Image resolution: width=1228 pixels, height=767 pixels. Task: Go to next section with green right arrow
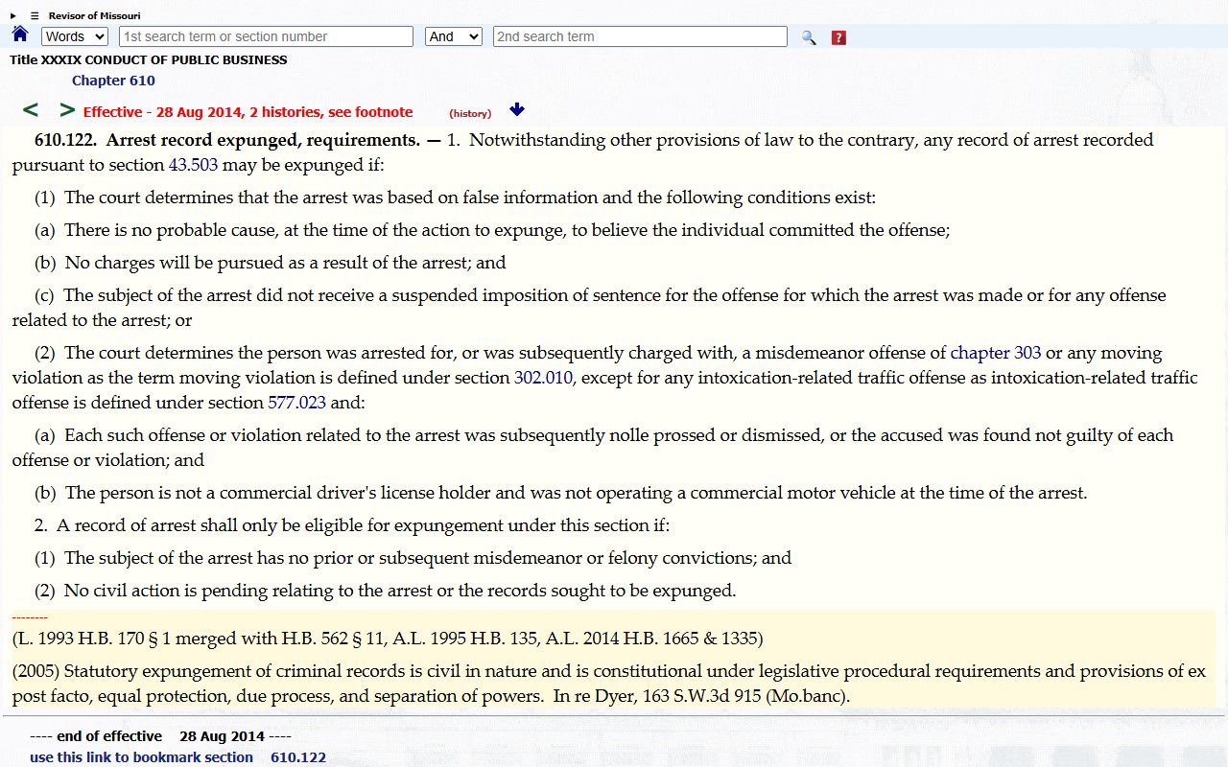pos(67,110)
